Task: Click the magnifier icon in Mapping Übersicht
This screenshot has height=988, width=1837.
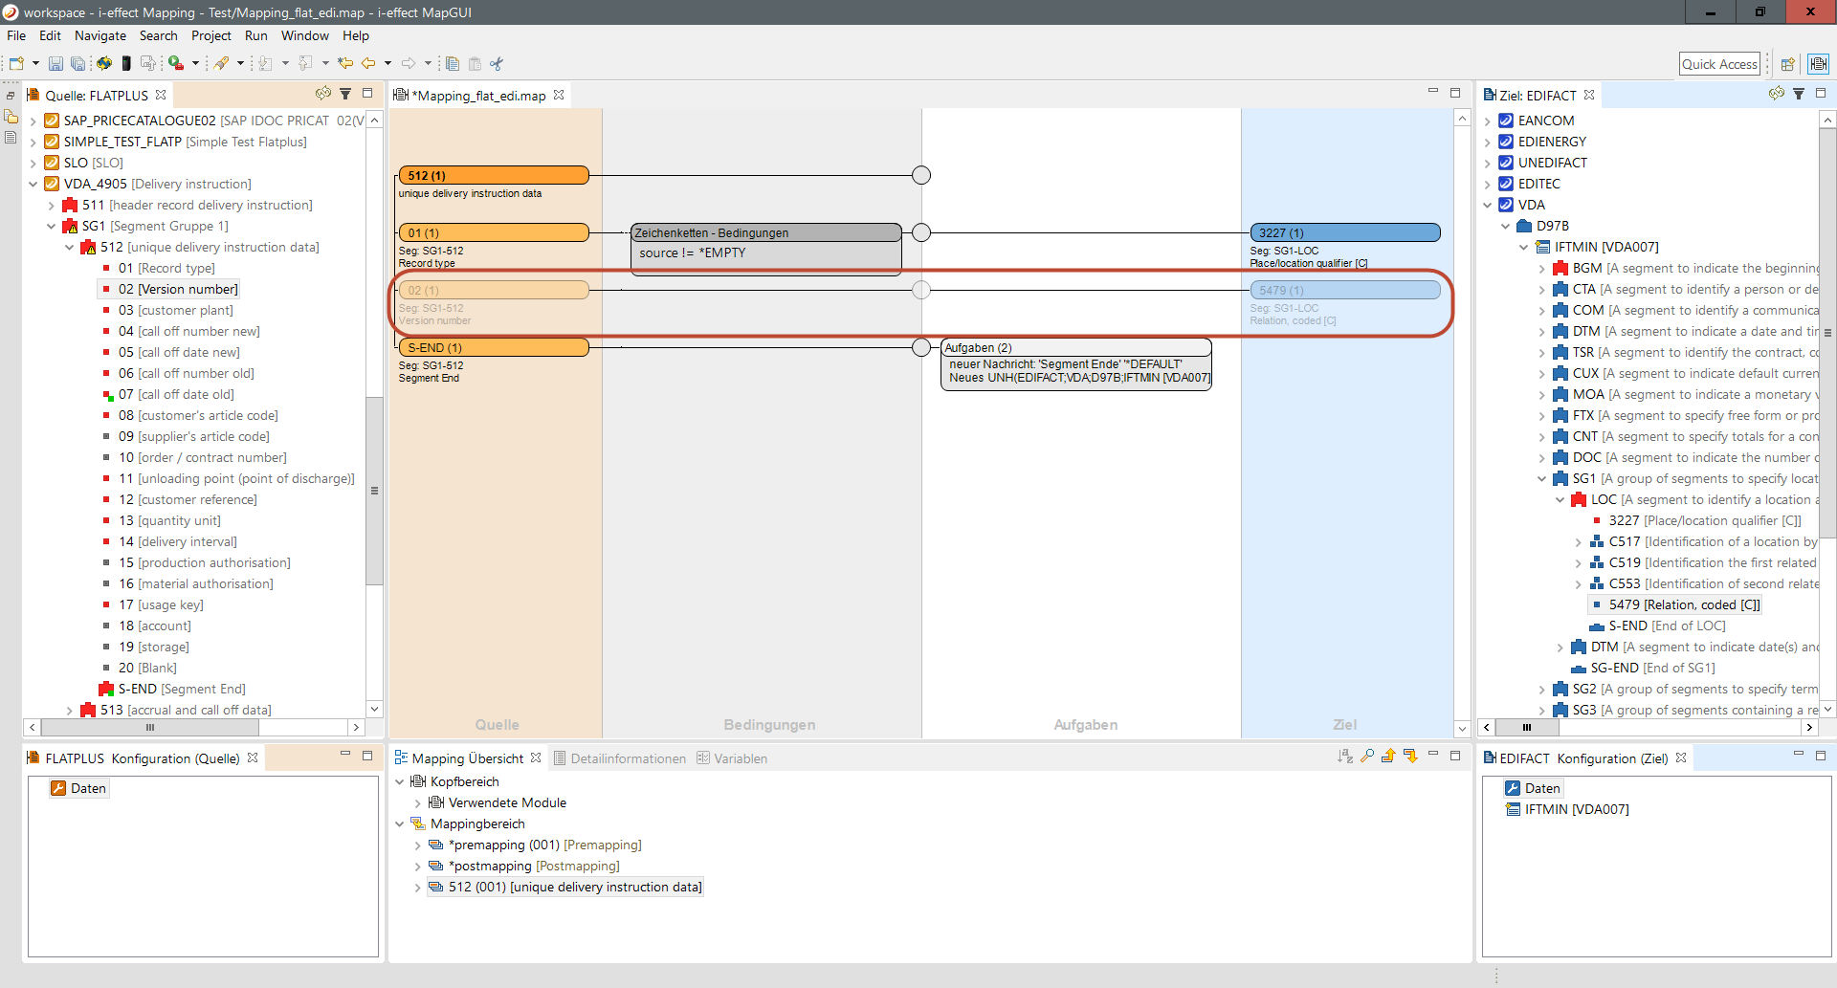Action: point(1367,757)
